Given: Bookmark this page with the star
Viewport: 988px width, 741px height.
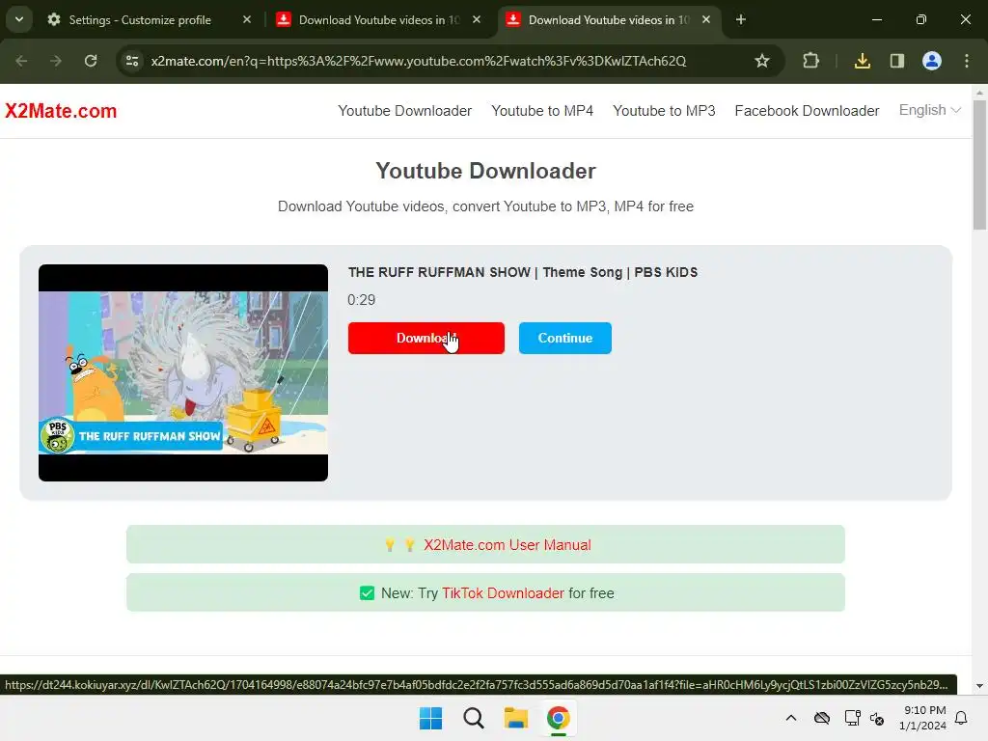Looking at the screenshot, I should click(762, 61).
